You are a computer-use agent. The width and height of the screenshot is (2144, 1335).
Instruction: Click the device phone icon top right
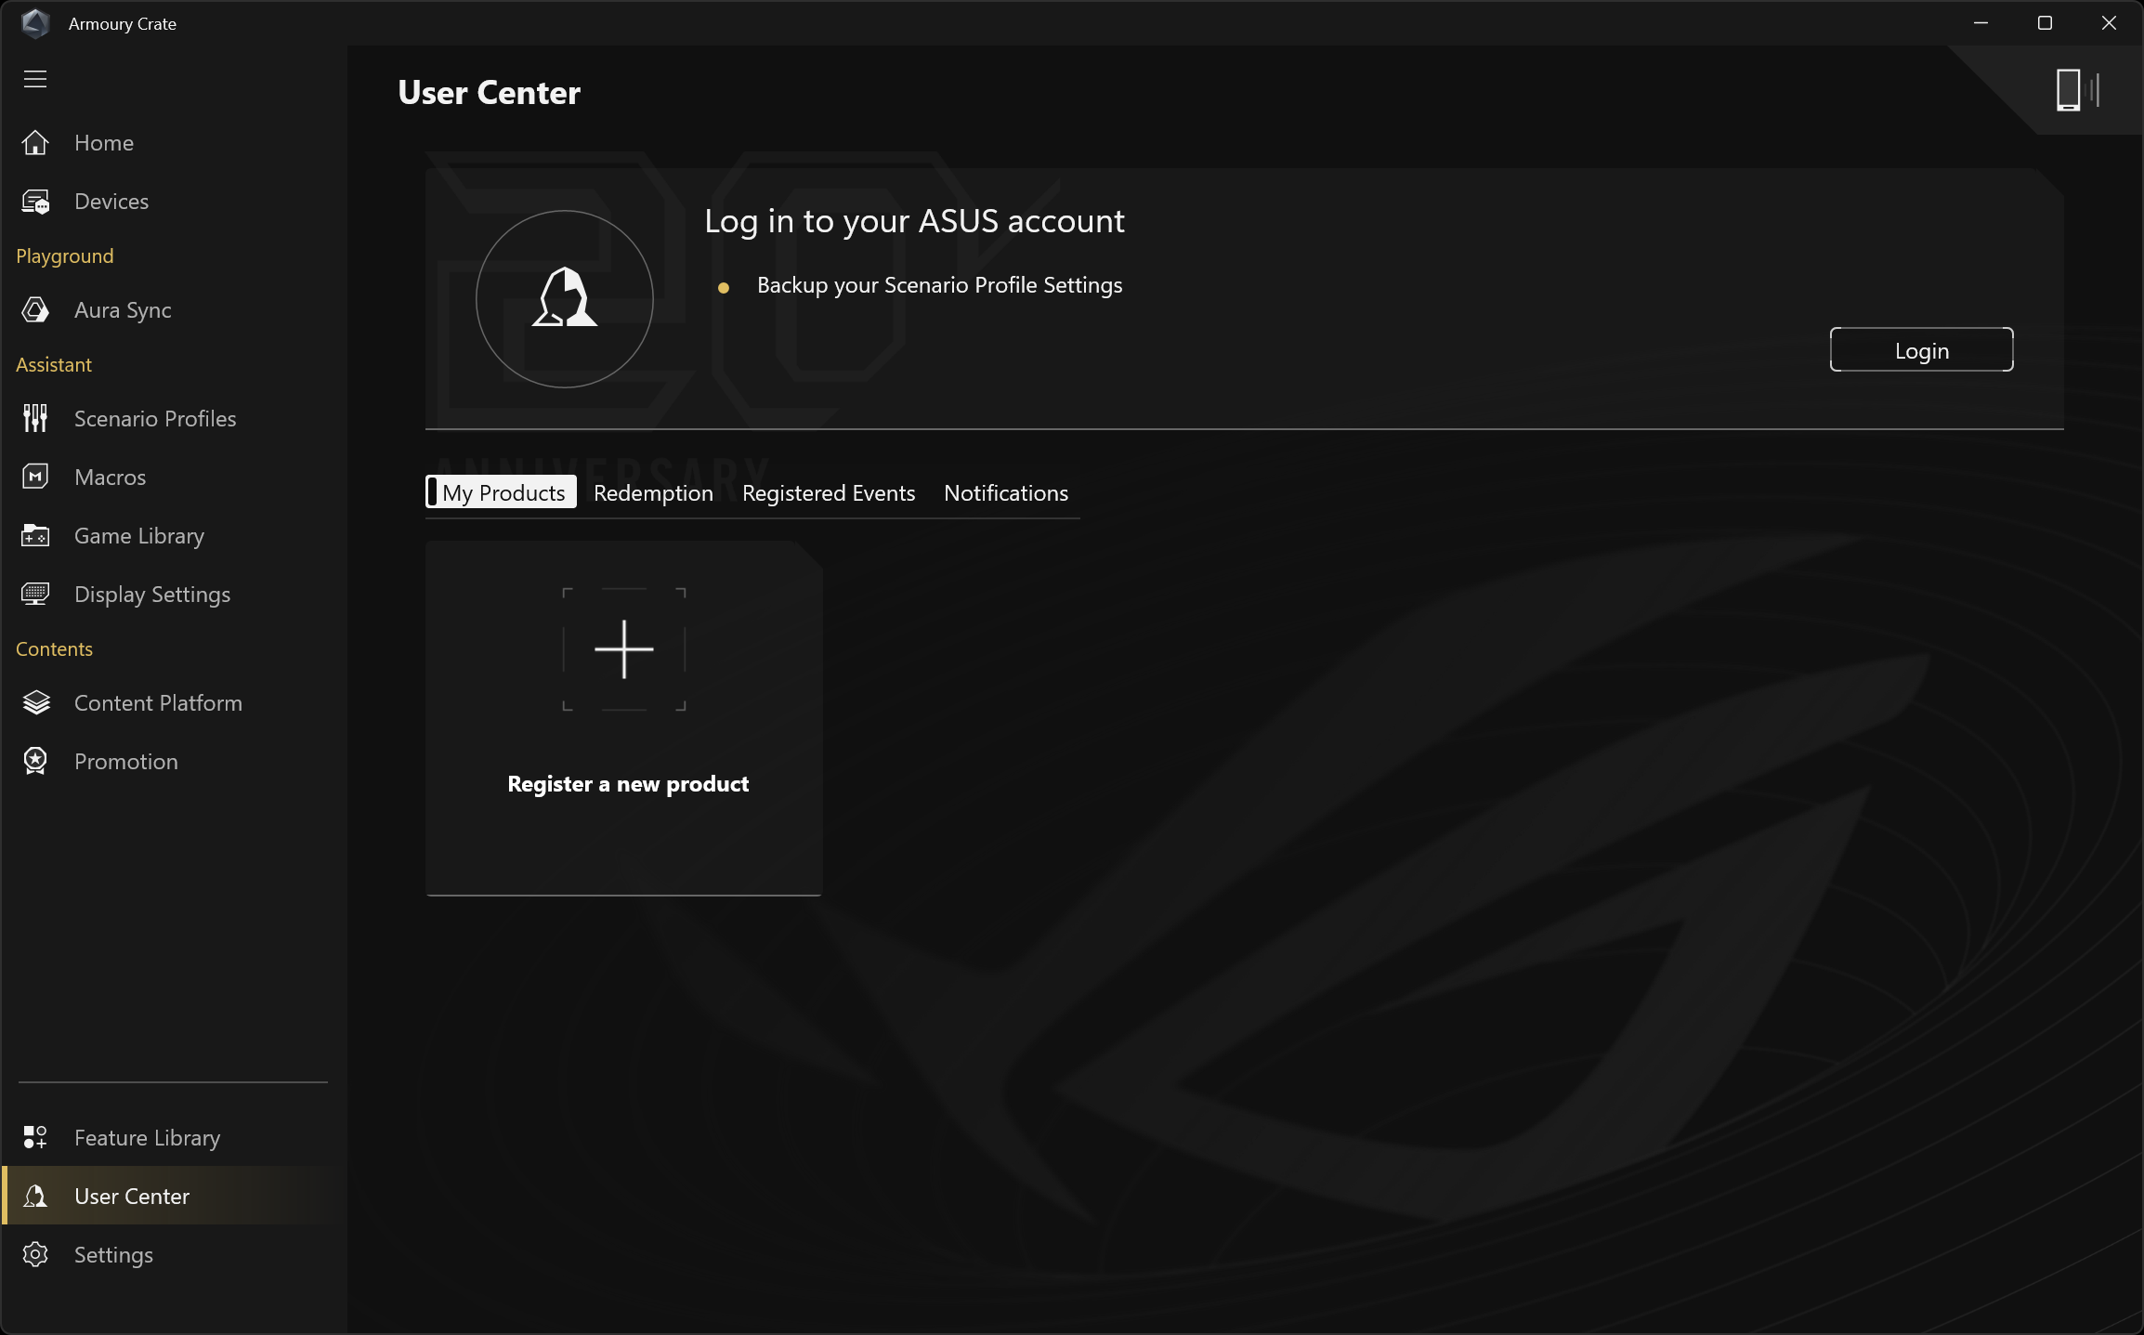(2077, 90)
